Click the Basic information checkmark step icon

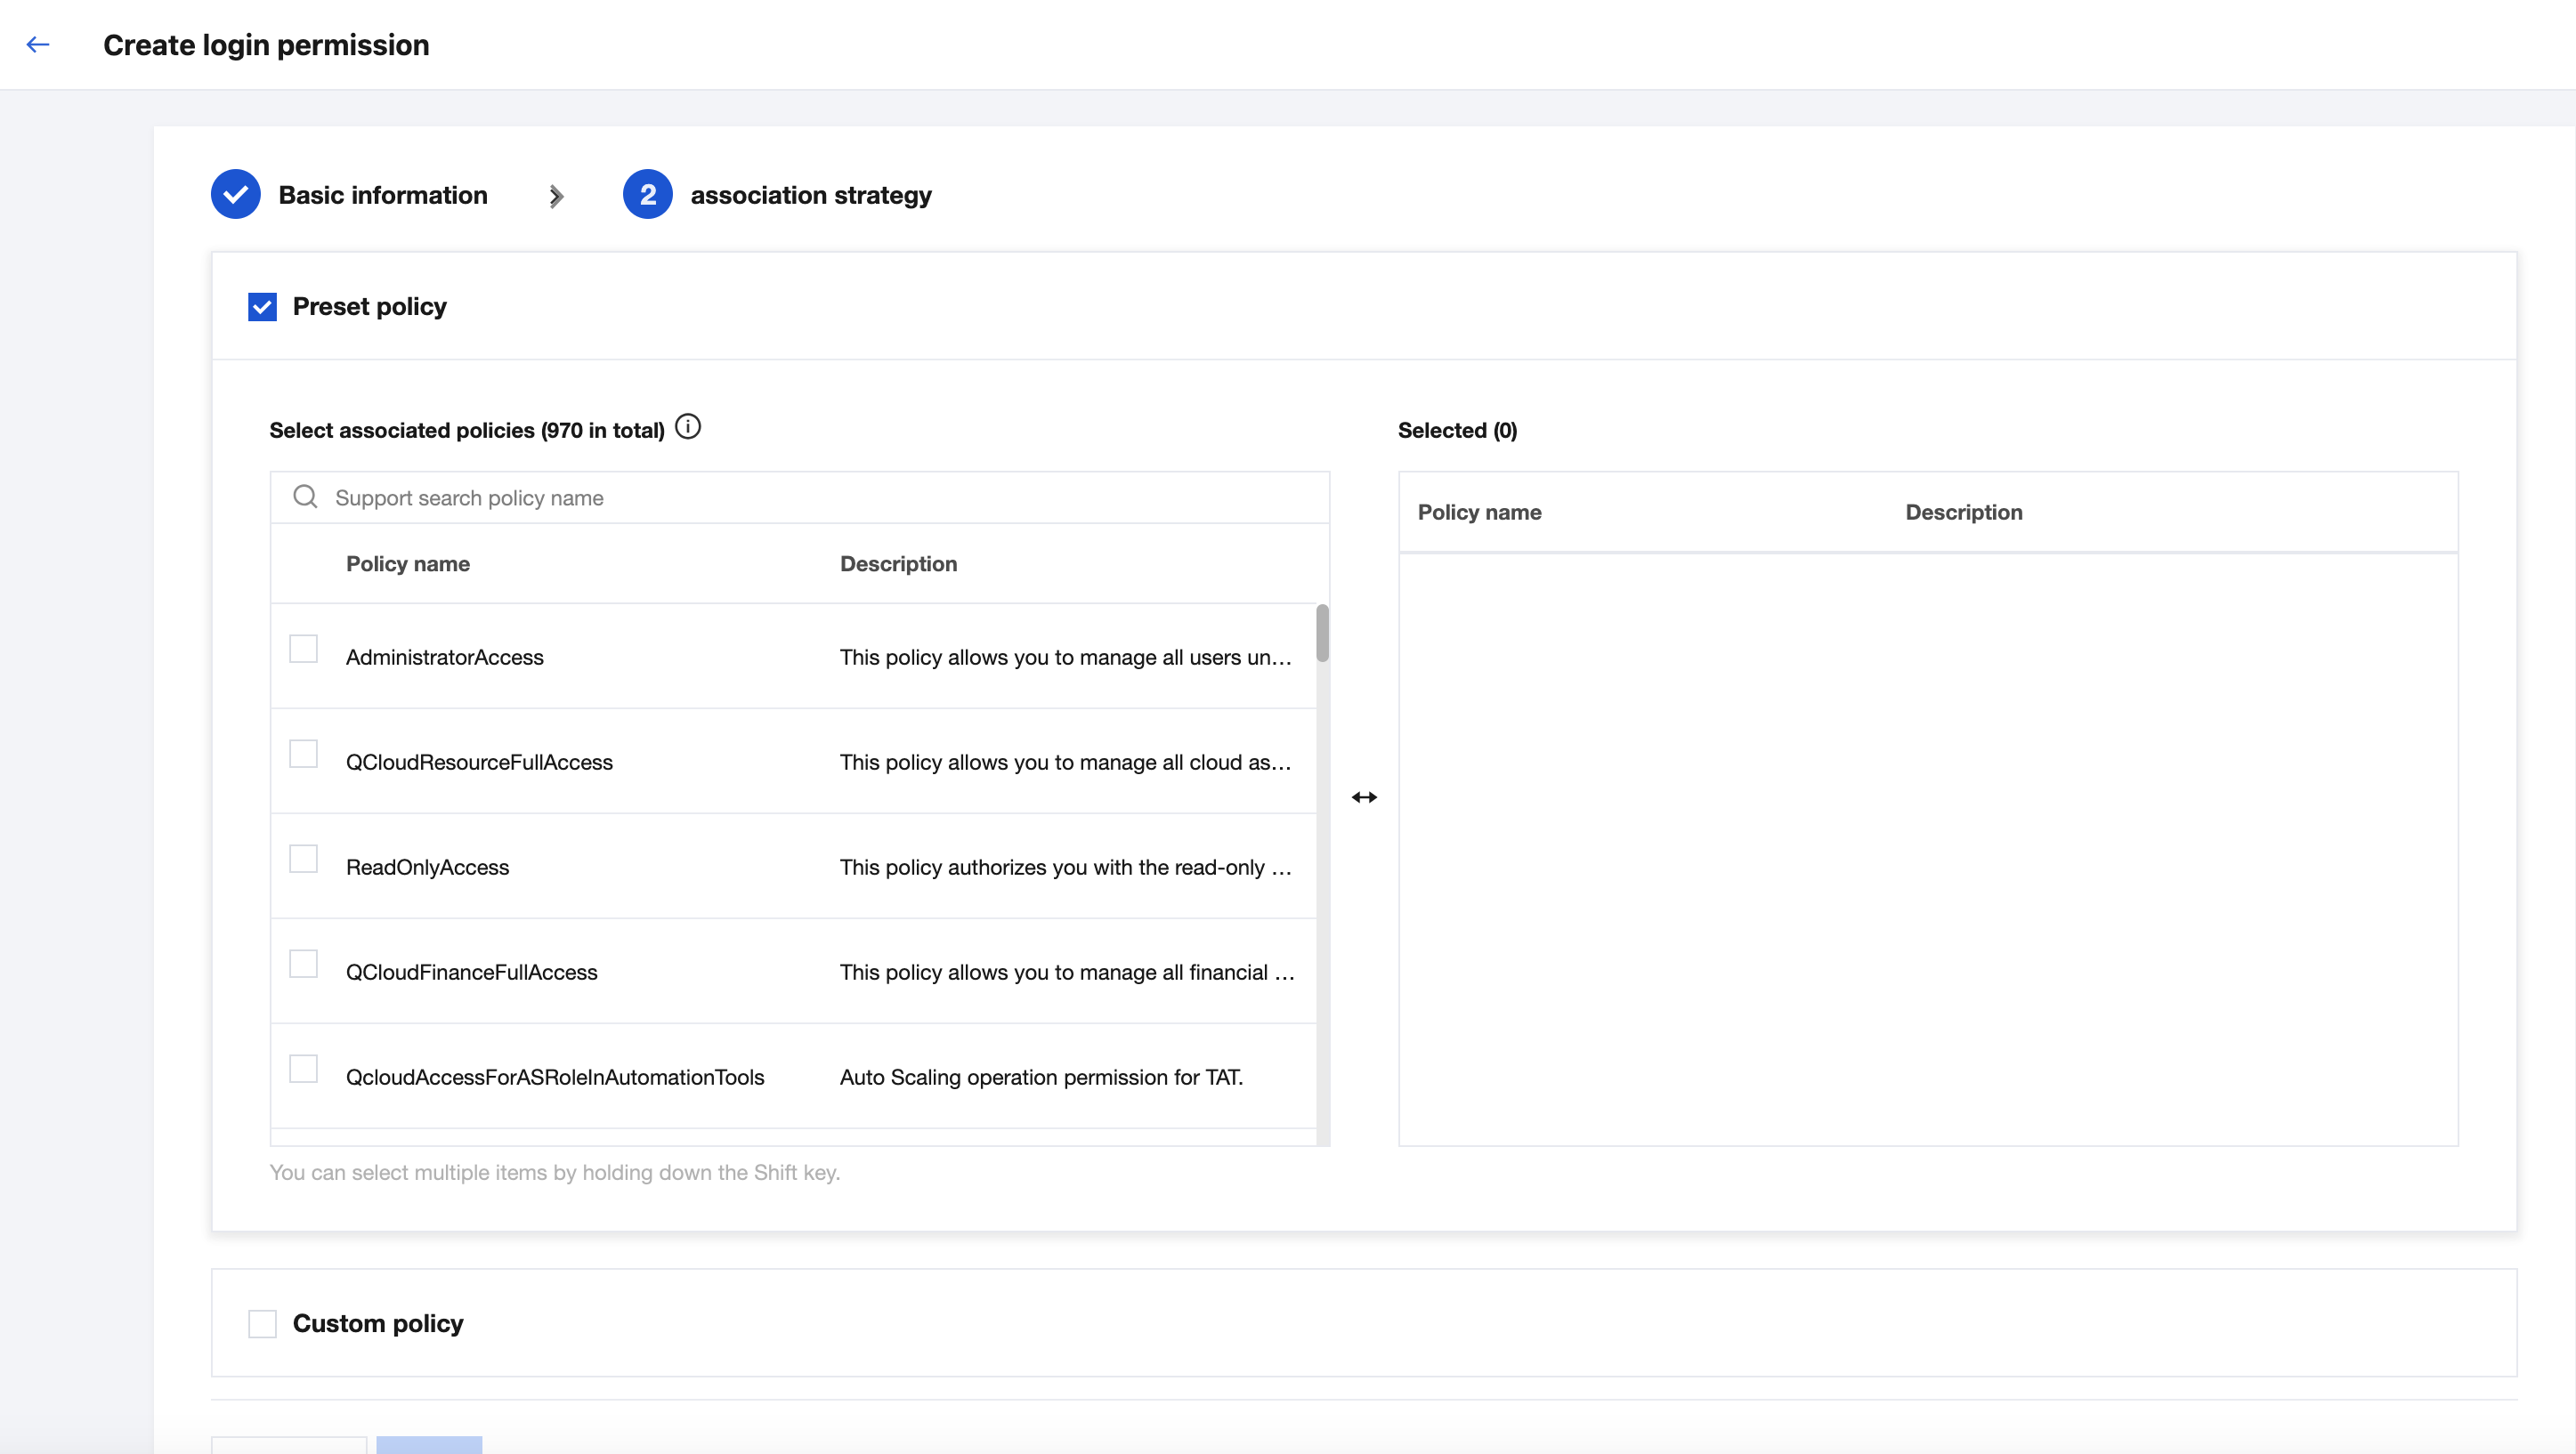click(236, 194)
